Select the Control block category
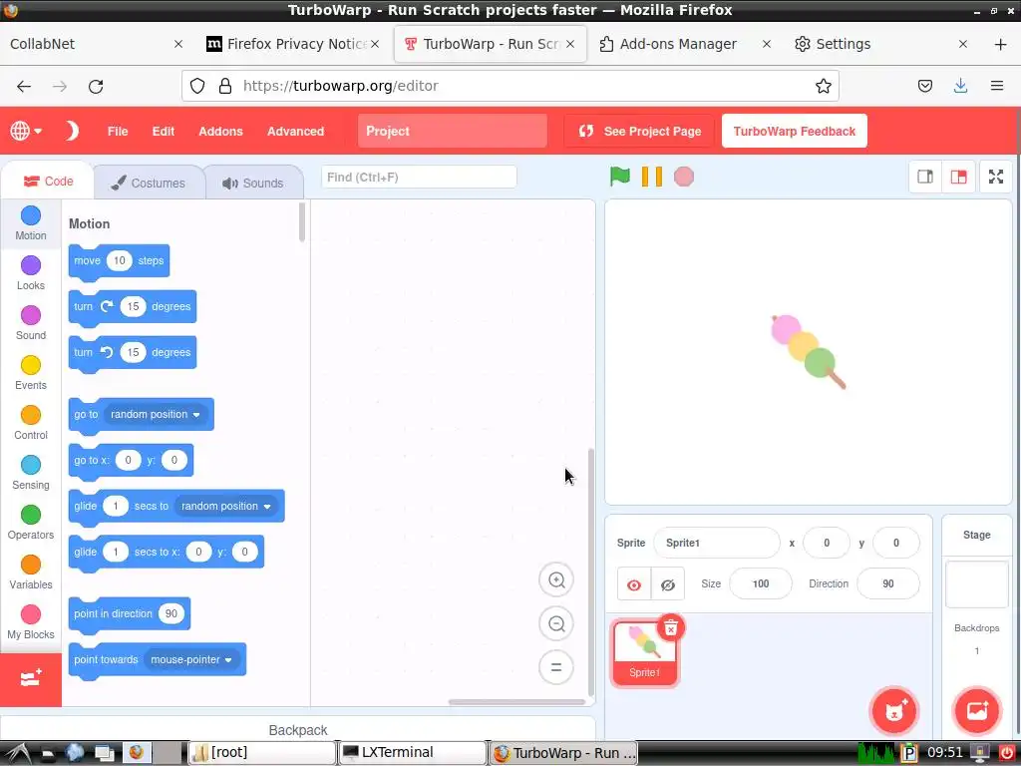The image size is (1021, 766). (x=31, y=423)
